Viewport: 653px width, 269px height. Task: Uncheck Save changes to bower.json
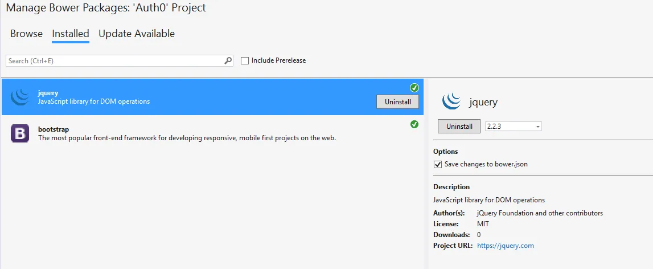click(x=437, y=164)
